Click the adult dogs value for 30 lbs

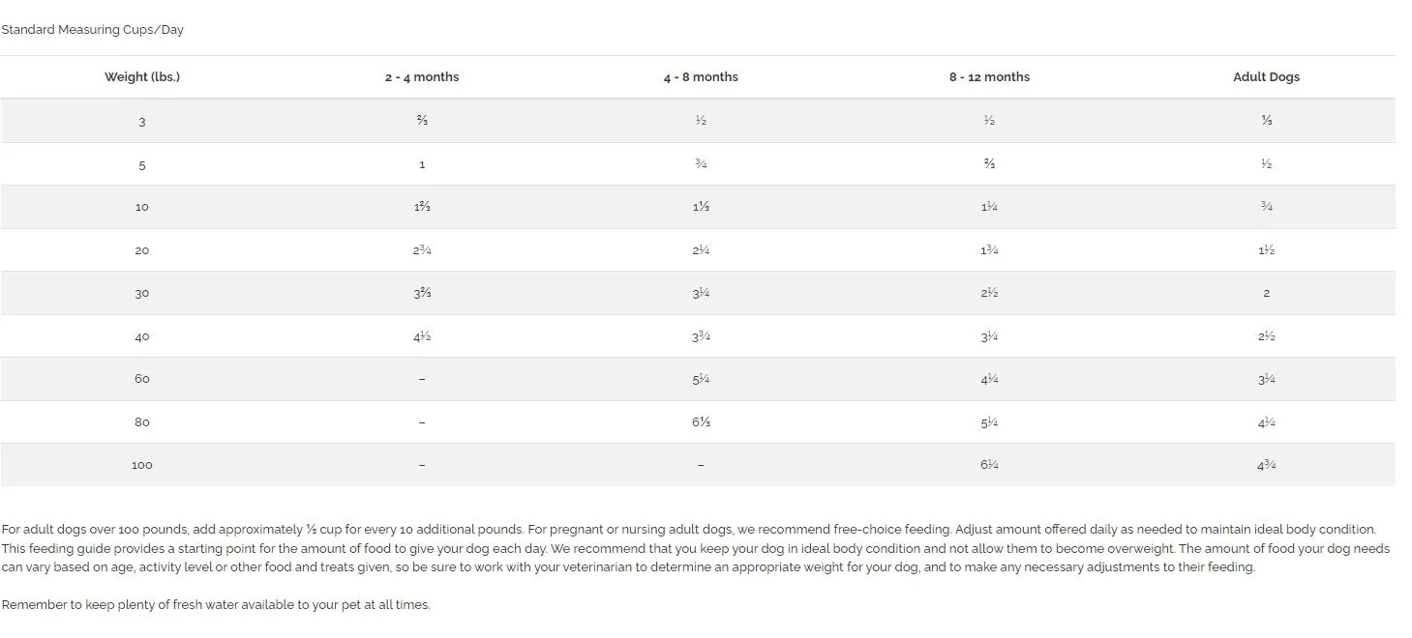pos(1266,294)
